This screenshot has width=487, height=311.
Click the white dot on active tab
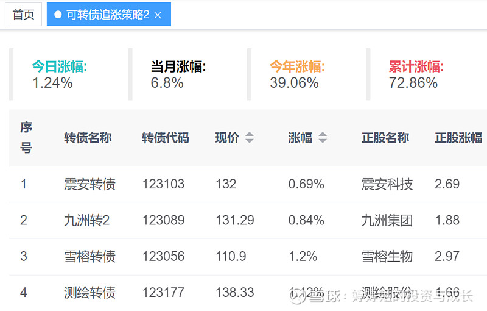click(x=58, y=15)
